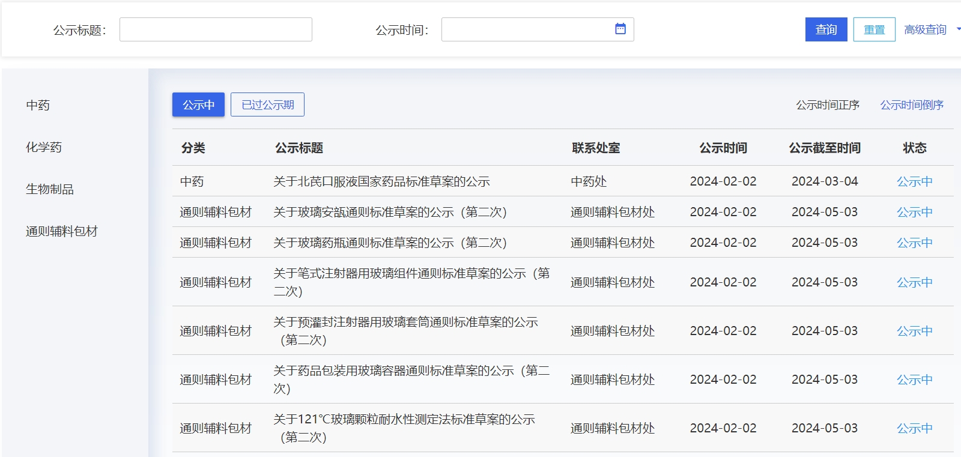This screenshot has width=961, height=457.
Task: Focus the 公示标题 text input field
Action: click(x=216, y=29)
